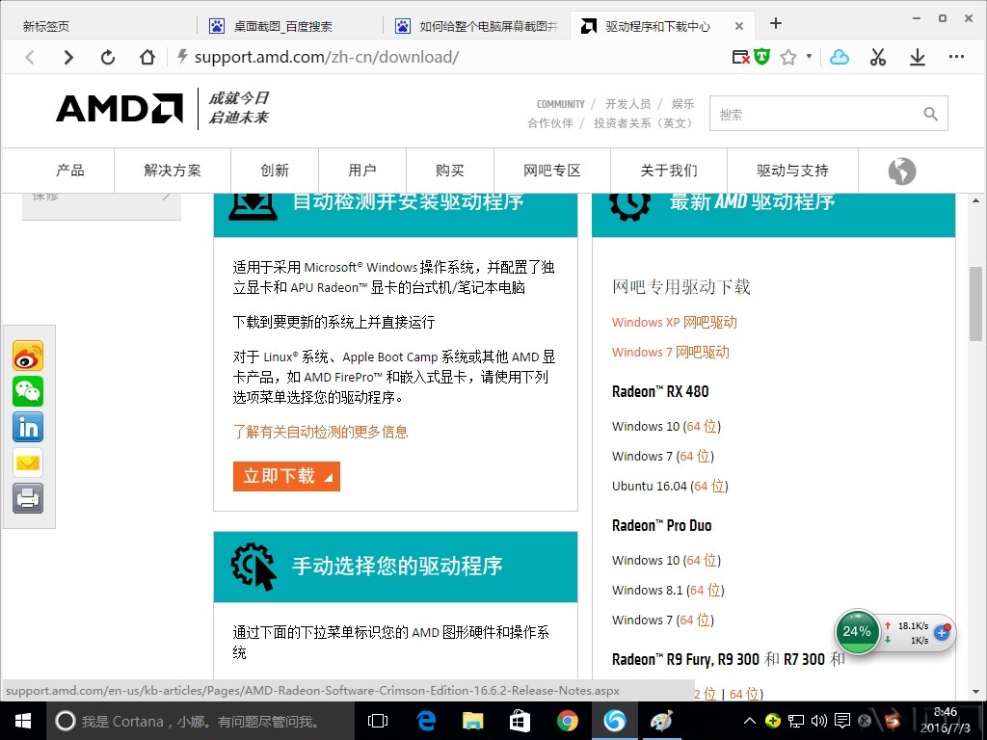This screenshot has width=987, height=740.
Task: Open 投资者关系（英文）link
Action: 643,122
